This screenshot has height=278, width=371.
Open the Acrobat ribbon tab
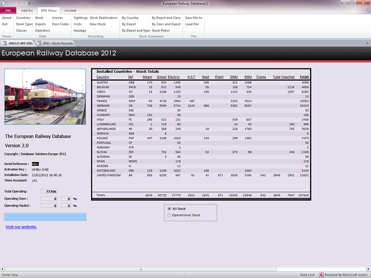[x=70, y=11]
